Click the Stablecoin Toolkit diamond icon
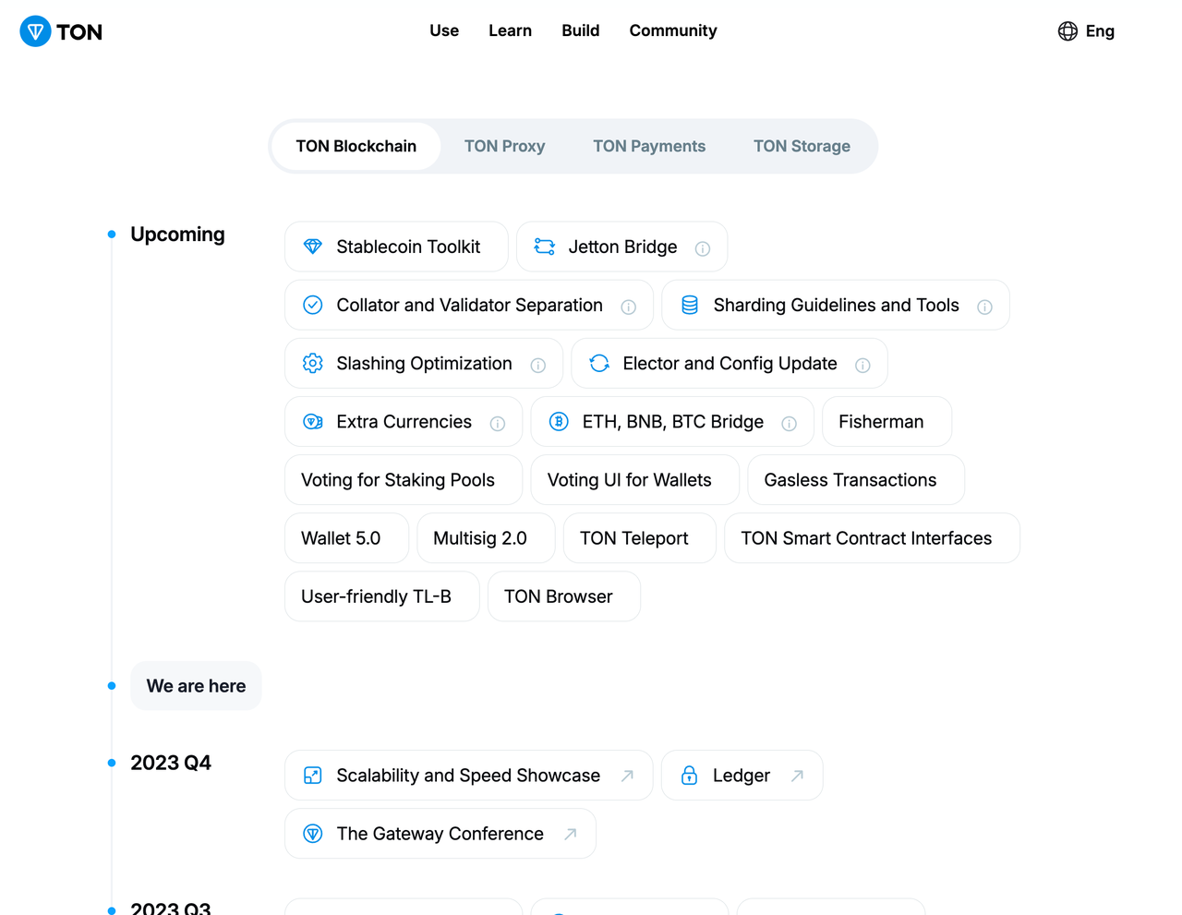This screenshot has width=1182, height=915. (313, 247)
